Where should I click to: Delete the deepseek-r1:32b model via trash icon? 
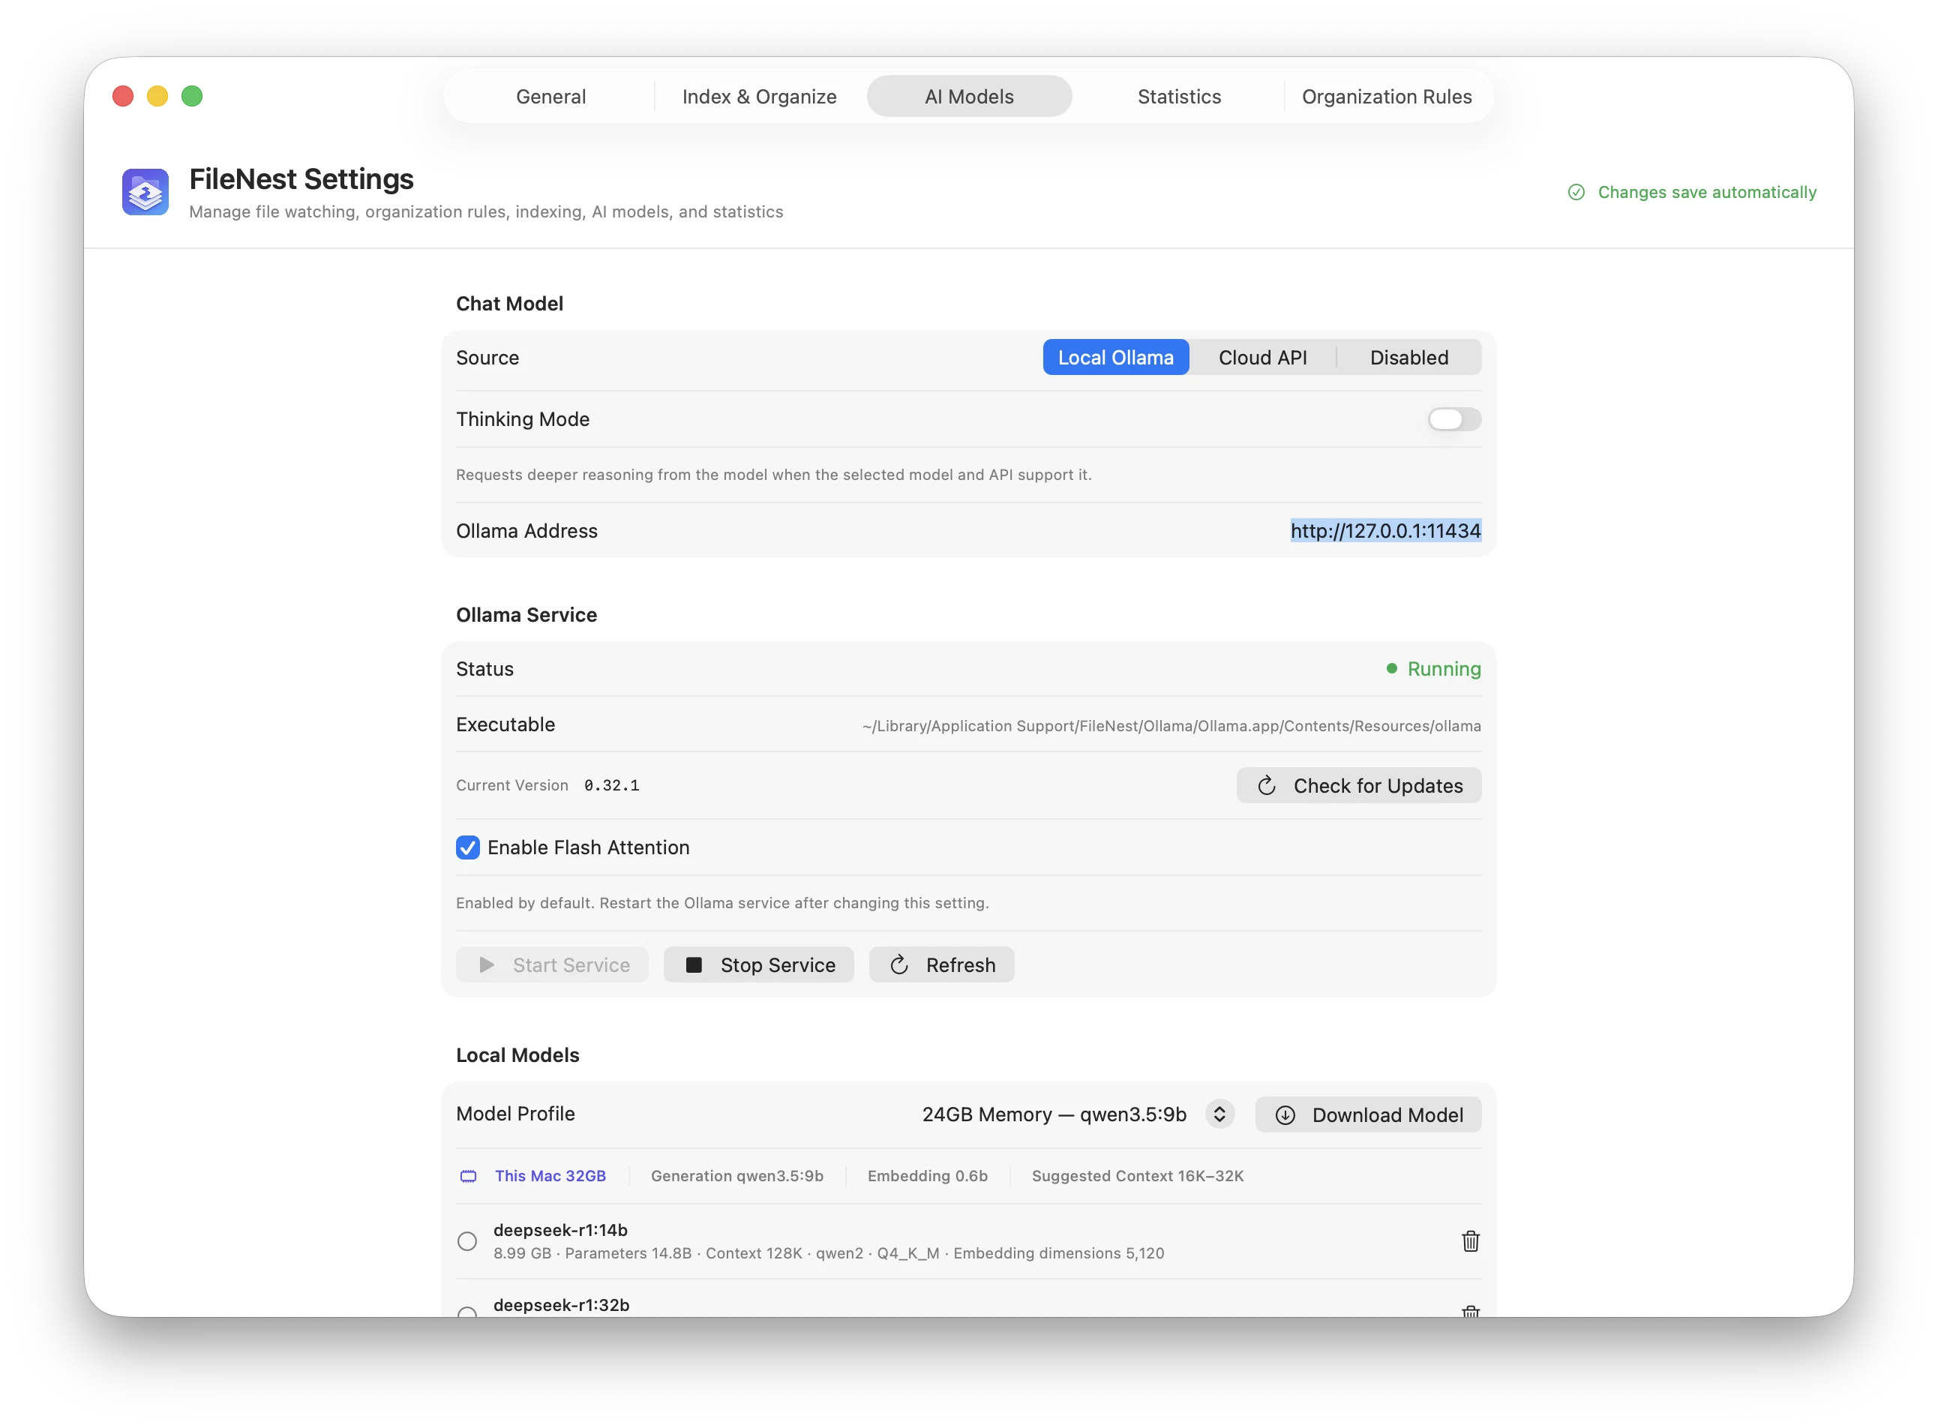pos(1469,1310)
